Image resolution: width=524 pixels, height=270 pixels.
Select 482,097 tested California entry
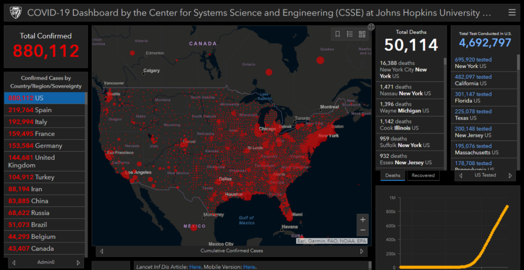pyautogui.click(x=484, y=80)
